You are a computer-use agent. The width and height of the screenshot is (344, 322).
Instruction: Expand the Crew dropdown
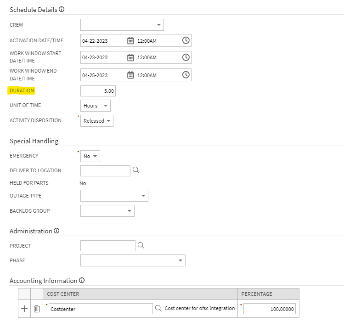coord(122,25)
